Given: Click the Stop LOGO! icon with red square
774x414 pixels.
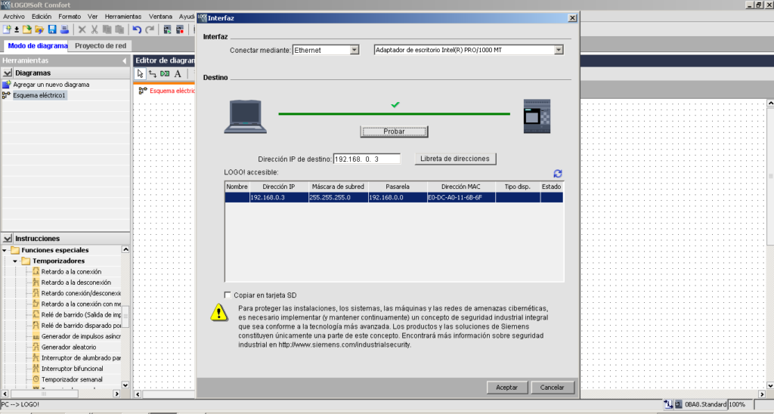Looking at the screenshot, I should click(180, 29).
